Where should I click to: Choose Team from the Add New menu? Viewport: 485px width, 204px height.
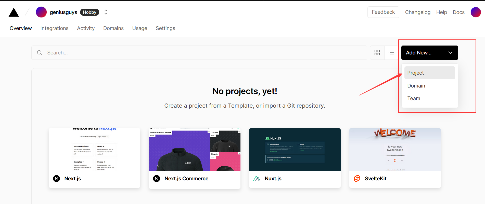tap(430, 98)
